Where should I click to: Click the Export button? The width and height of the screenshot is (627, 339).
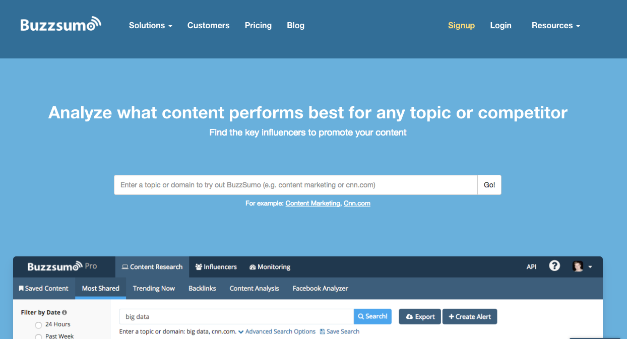420,316
